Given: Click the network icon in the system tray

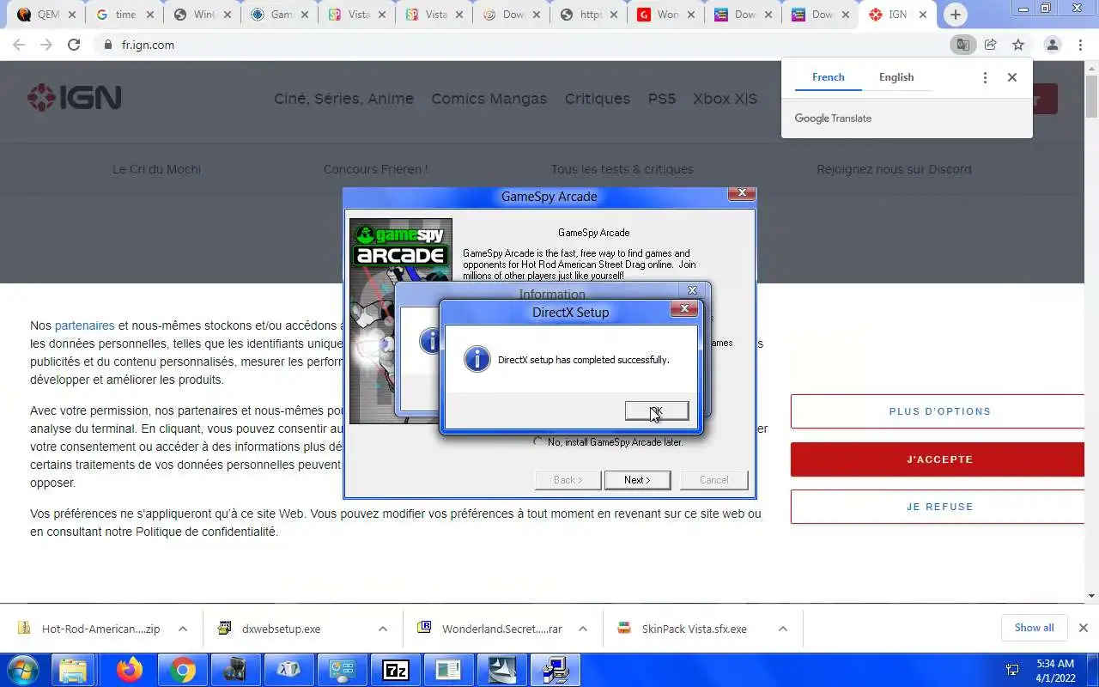Looking at the screenshot, I should click(x=1012, y=670).
